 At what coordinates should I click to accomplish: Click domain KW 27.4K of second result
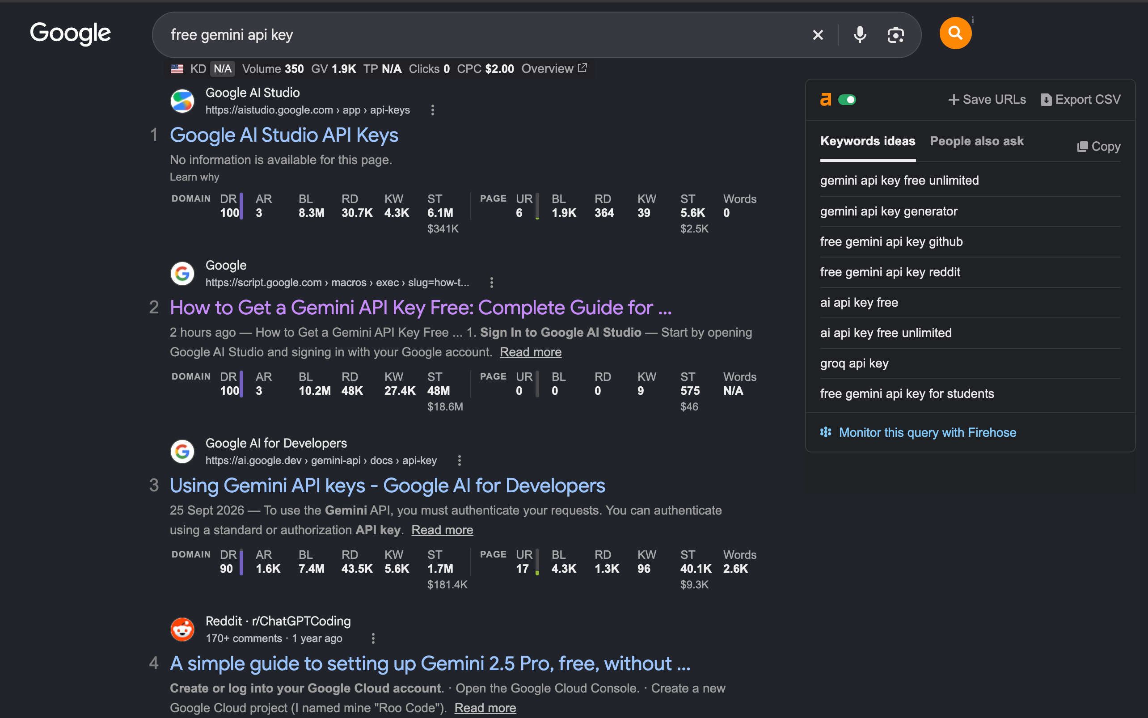(x=400, y=384)
